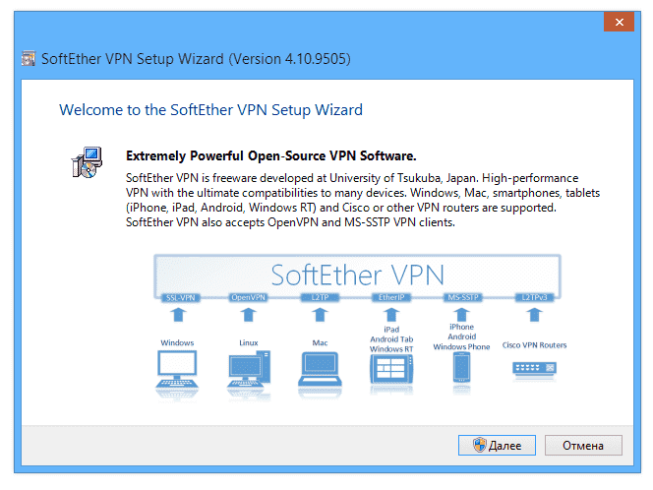Click the SoftEther VPN diagram banner
This screenshot has height=490, width=653.
pos(357,273)
